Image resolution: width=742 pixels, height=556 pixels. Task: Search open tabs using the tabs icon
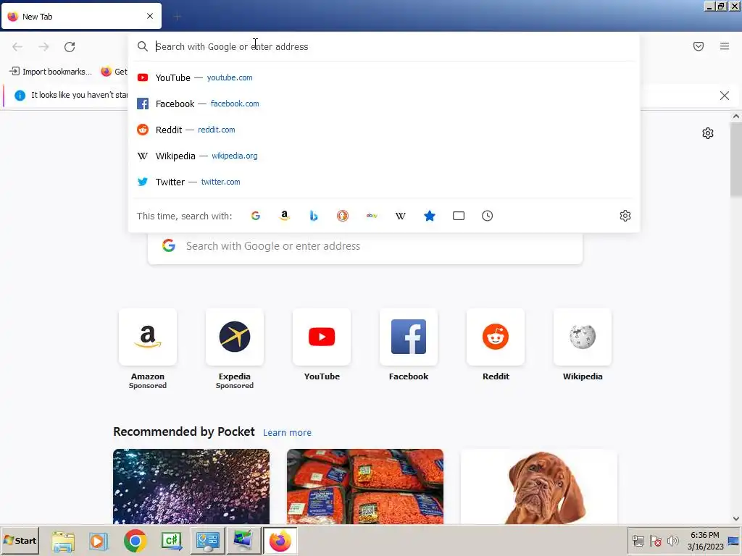459,216
